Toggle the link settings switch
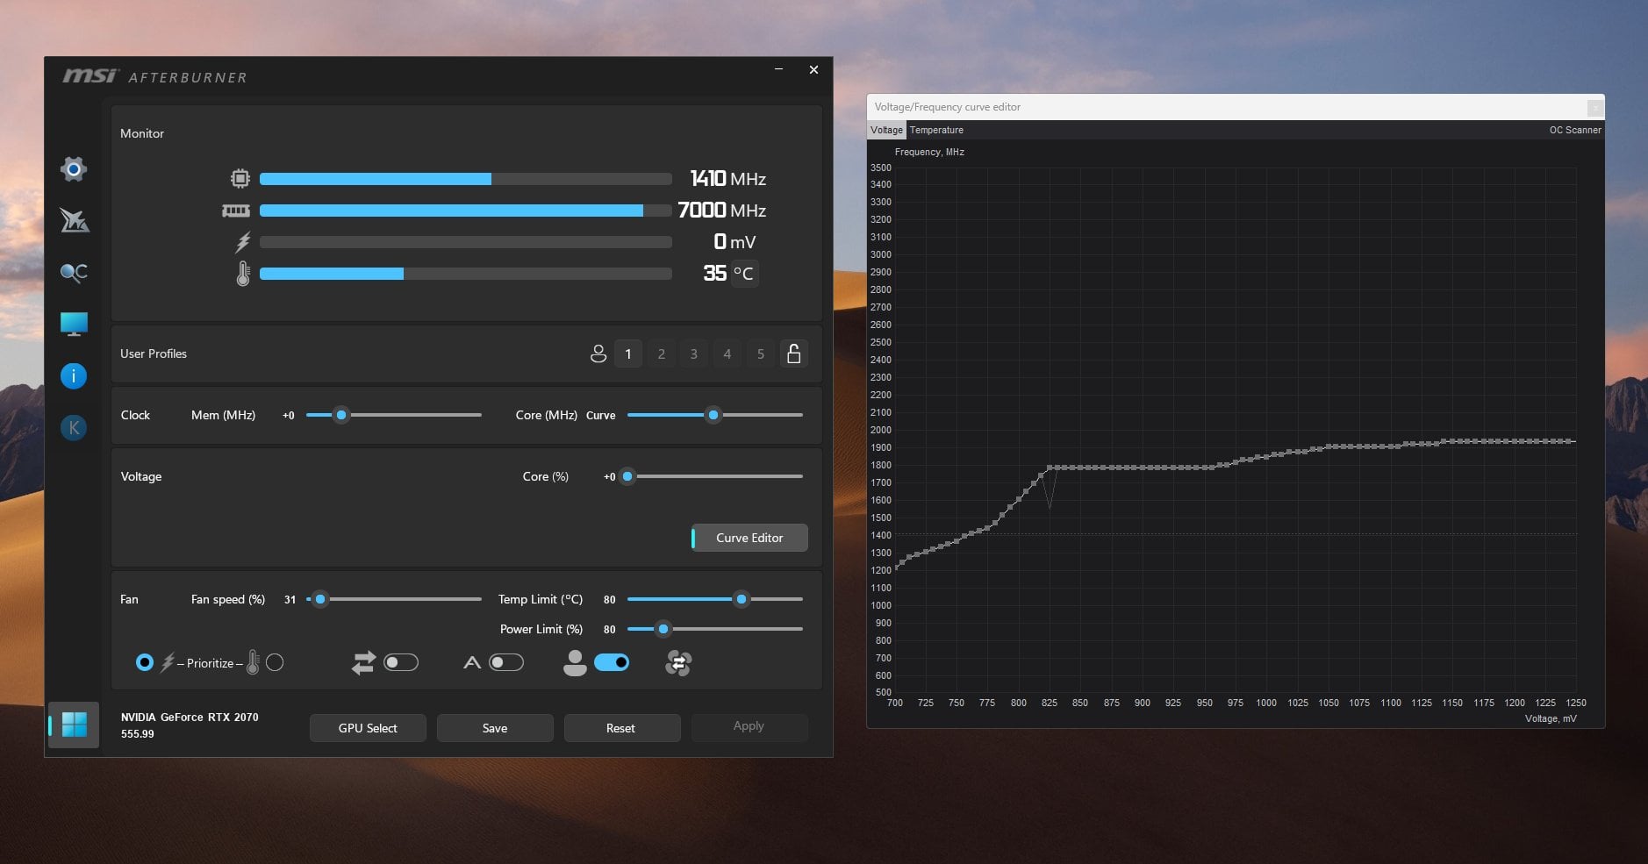The width and height of the screenshot is (1648, 864). [x=401, y=662]
